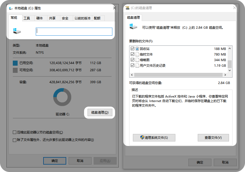
Task: Click the file icon next to 临时文件
Action: 137,54
